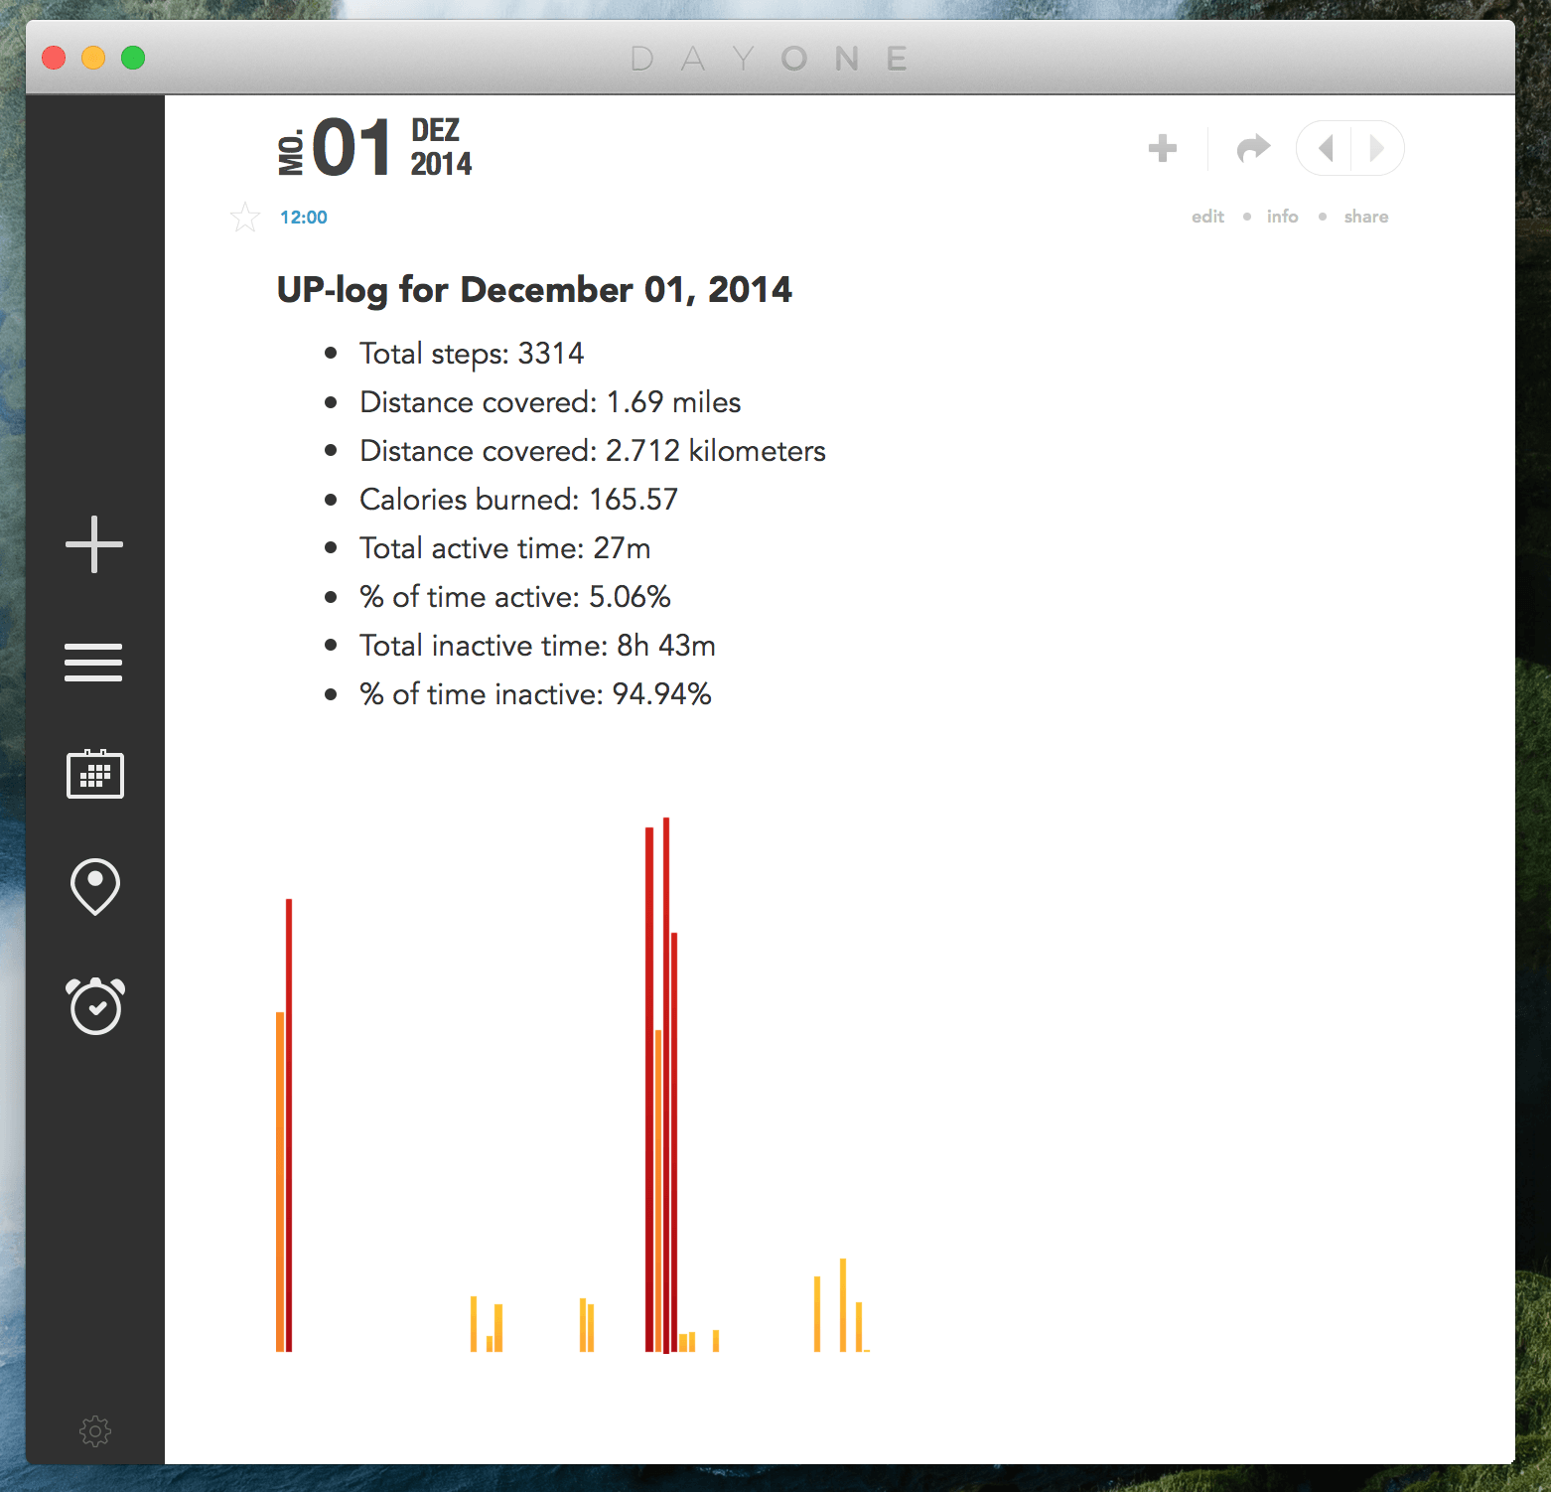Click the 12:00 timestamp

point(303,217)
